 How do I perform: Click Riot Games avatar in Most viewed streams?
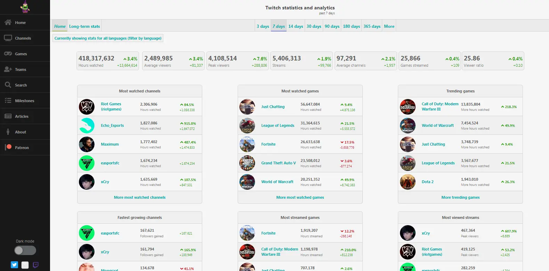pyautogui.click(x=408, y=252)
